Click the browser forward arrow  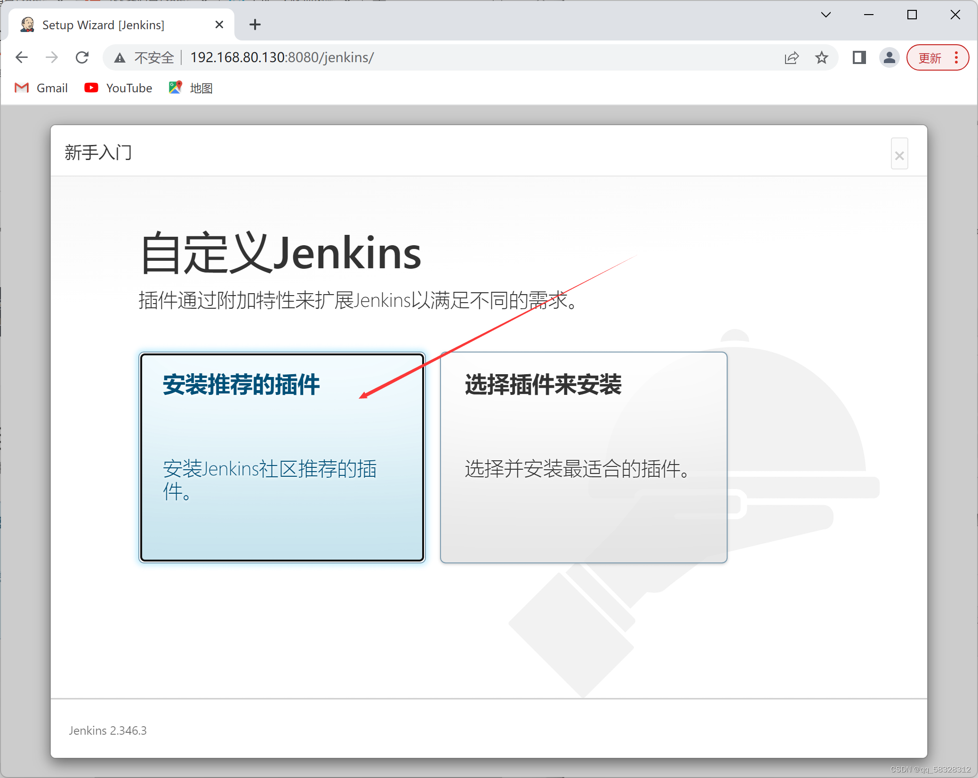(x=52, y=57)
